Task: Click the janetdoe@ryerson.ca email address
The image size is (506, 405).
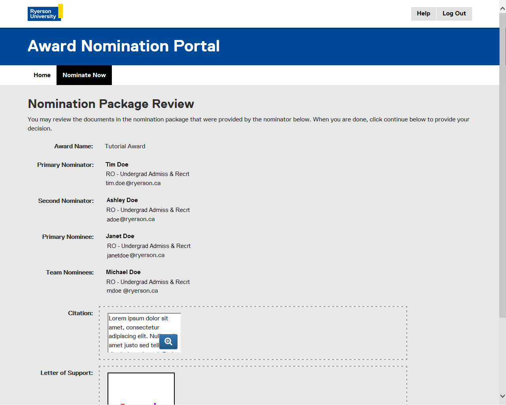Action: click(x=136, y=255)
